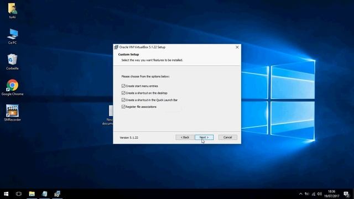Click the notepad-like app in taskbar

pyautogui.click(x=44, y=194)
